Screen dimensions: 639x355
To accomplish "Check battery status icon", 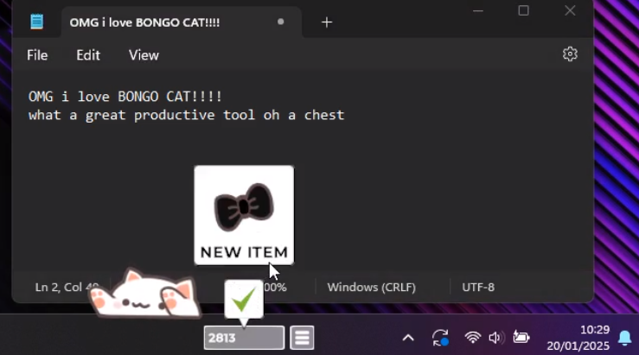I will [x=521, y=337].
